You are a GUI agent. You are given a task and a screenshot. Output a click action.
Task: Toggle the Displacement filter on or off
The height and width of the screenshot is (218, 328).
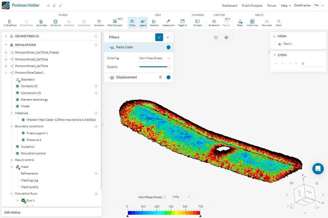[168, 77]
